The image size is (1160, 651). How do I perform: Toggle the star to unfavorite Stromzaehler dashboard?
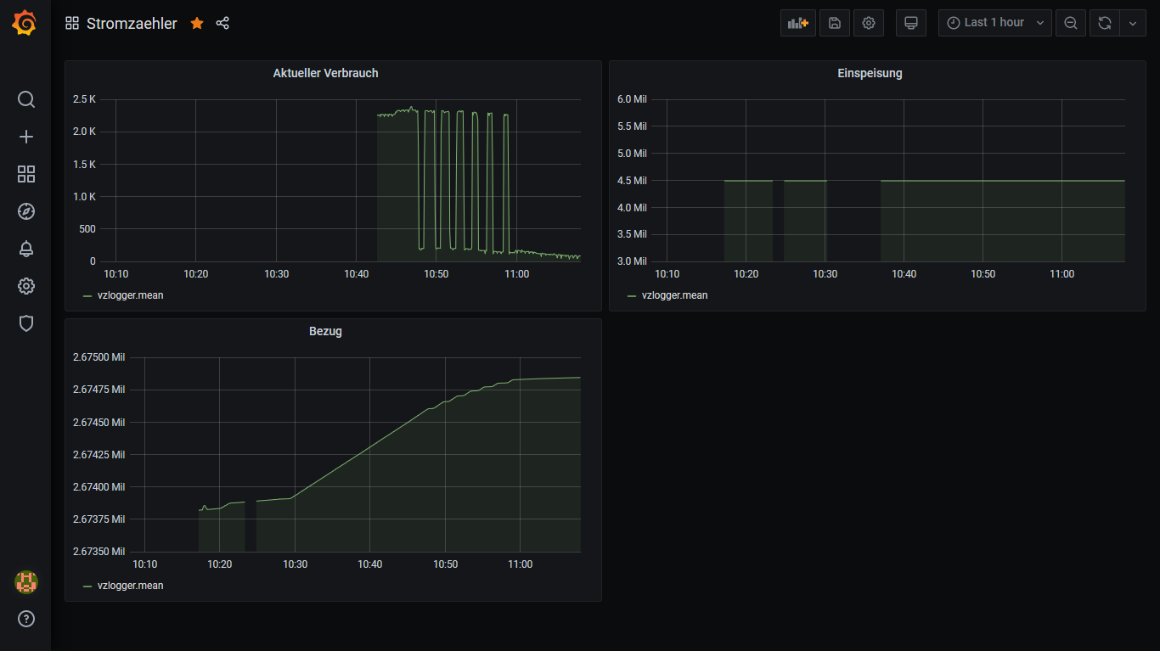197,24
